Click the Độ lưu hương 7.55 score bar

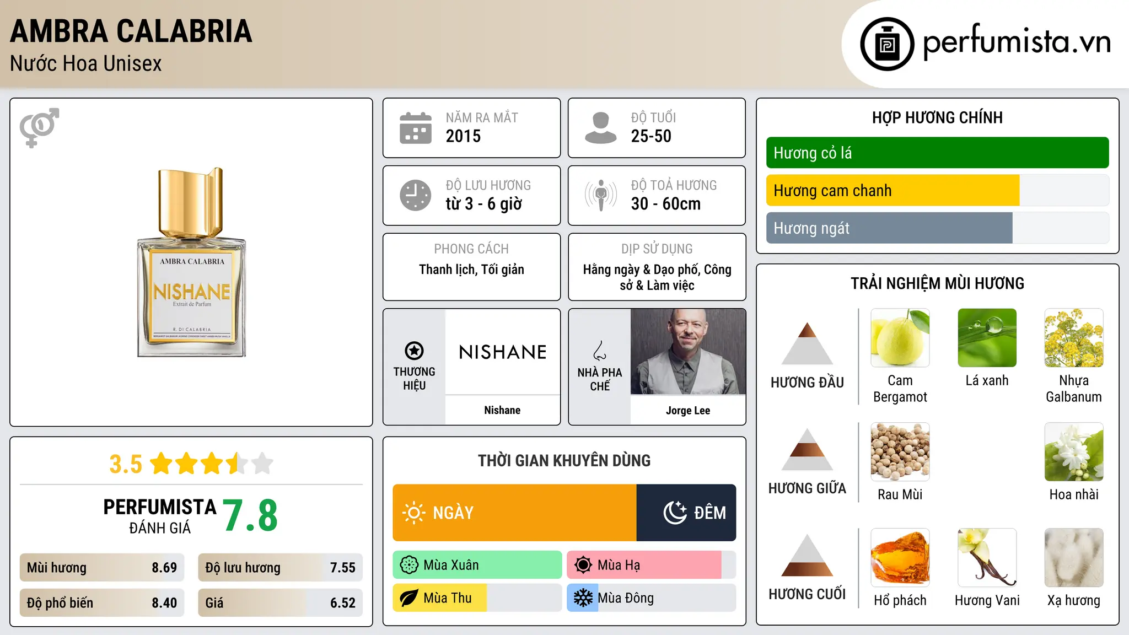tap(280, 567)
